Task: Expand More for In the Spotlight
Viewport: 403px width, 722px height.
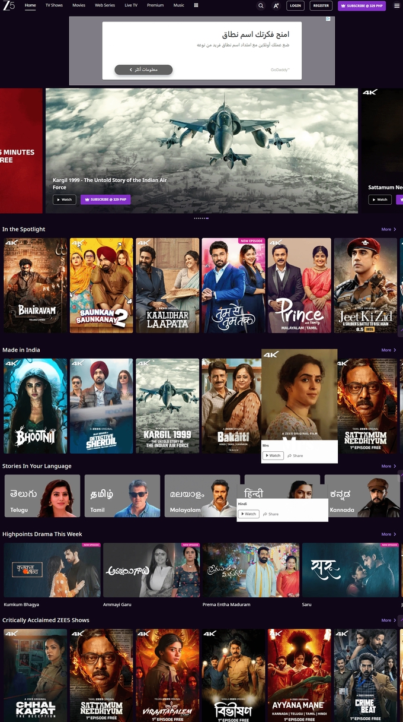Action: tap(388, 229)
